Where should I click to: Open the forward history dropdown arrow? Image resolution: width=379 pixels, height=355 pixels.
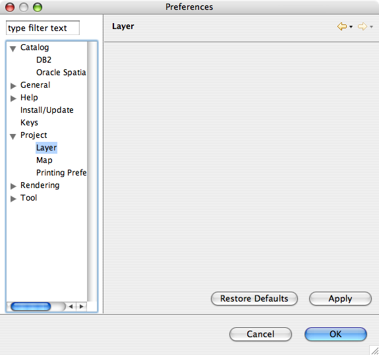click(371, 26)
